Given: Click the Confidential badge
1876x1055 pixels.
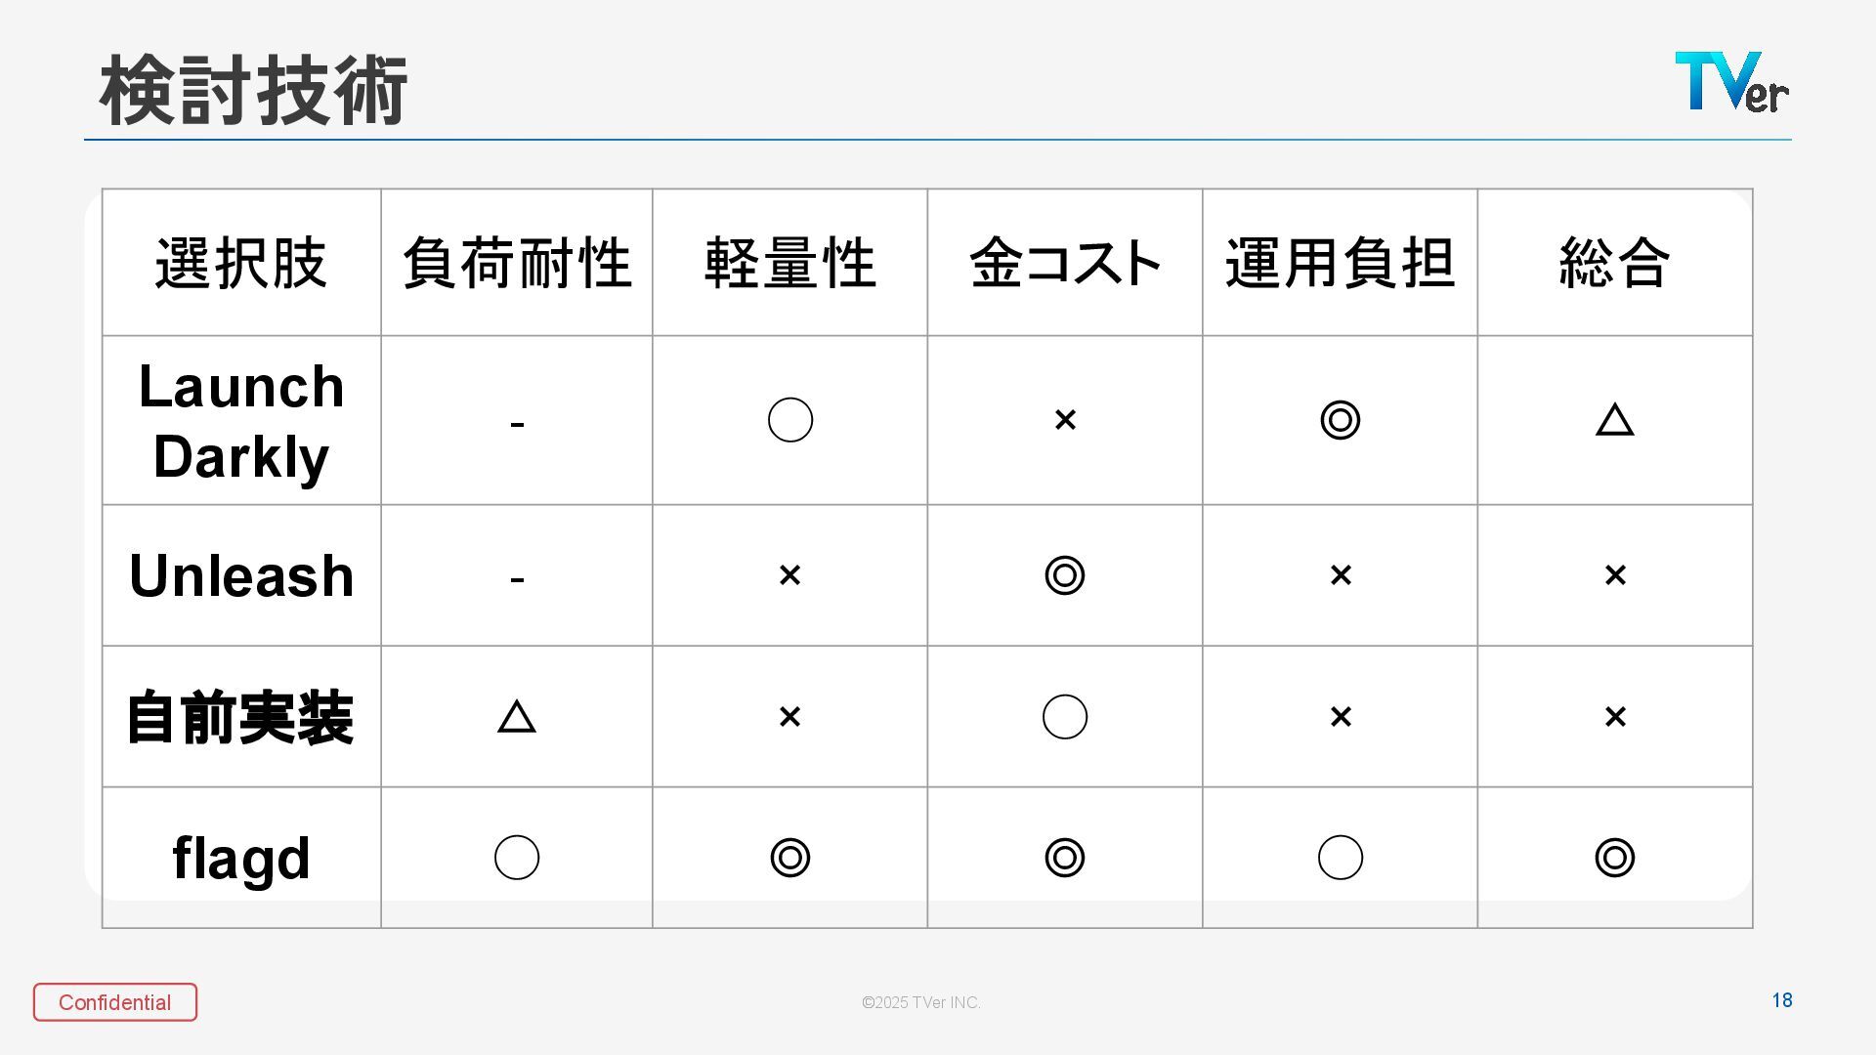Looking at the screenshot, I should coord(115,1002).
